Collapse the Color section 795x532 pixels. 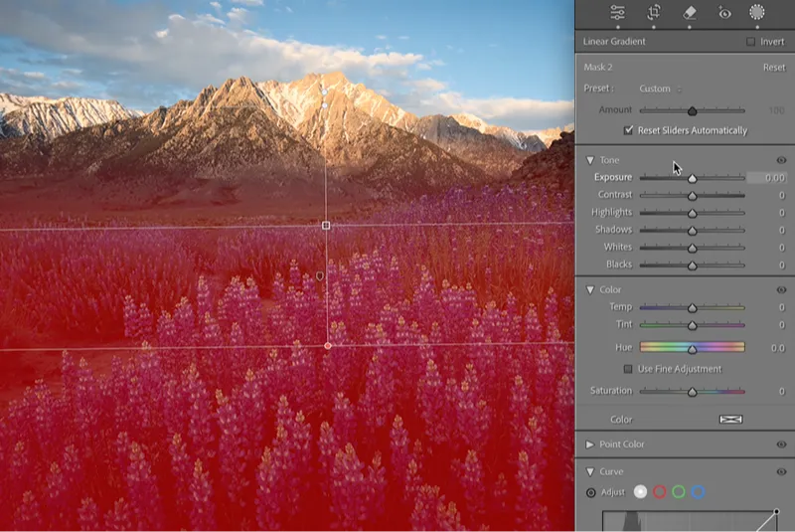[590, 289]
